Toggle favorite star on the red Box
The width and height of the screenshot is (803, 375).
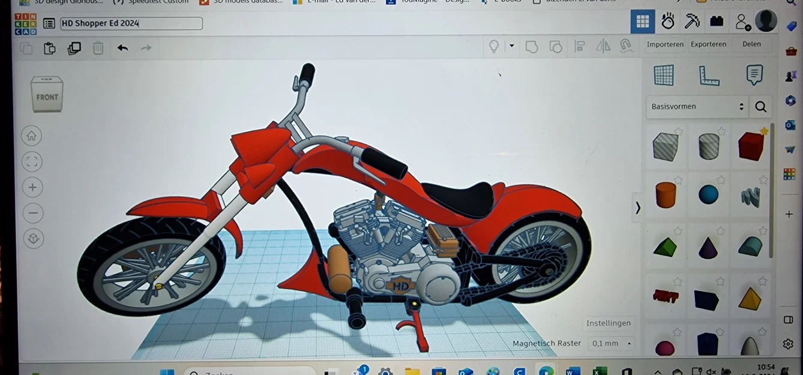[763, 131]
